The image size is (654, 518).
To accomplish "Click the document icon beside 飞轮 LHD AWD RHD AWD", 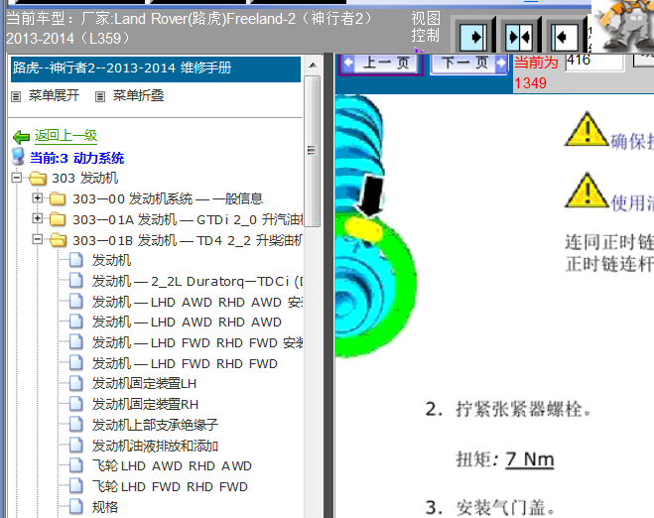I will point(75,465).
